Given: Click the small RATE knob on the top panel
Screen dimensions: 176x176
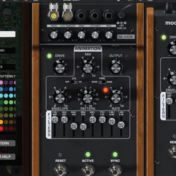Looking at the screenshot, I should pyautogui.click(x=54, y=35).
